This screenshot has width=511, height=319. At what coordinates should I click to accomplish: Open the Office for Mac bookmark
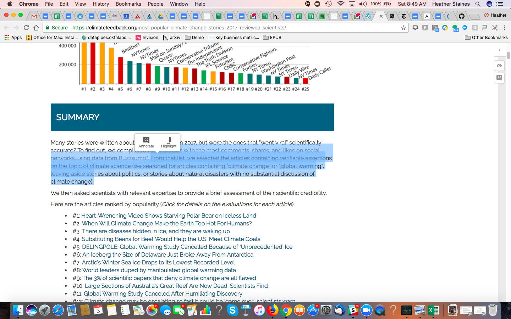[x=52, y=38]
